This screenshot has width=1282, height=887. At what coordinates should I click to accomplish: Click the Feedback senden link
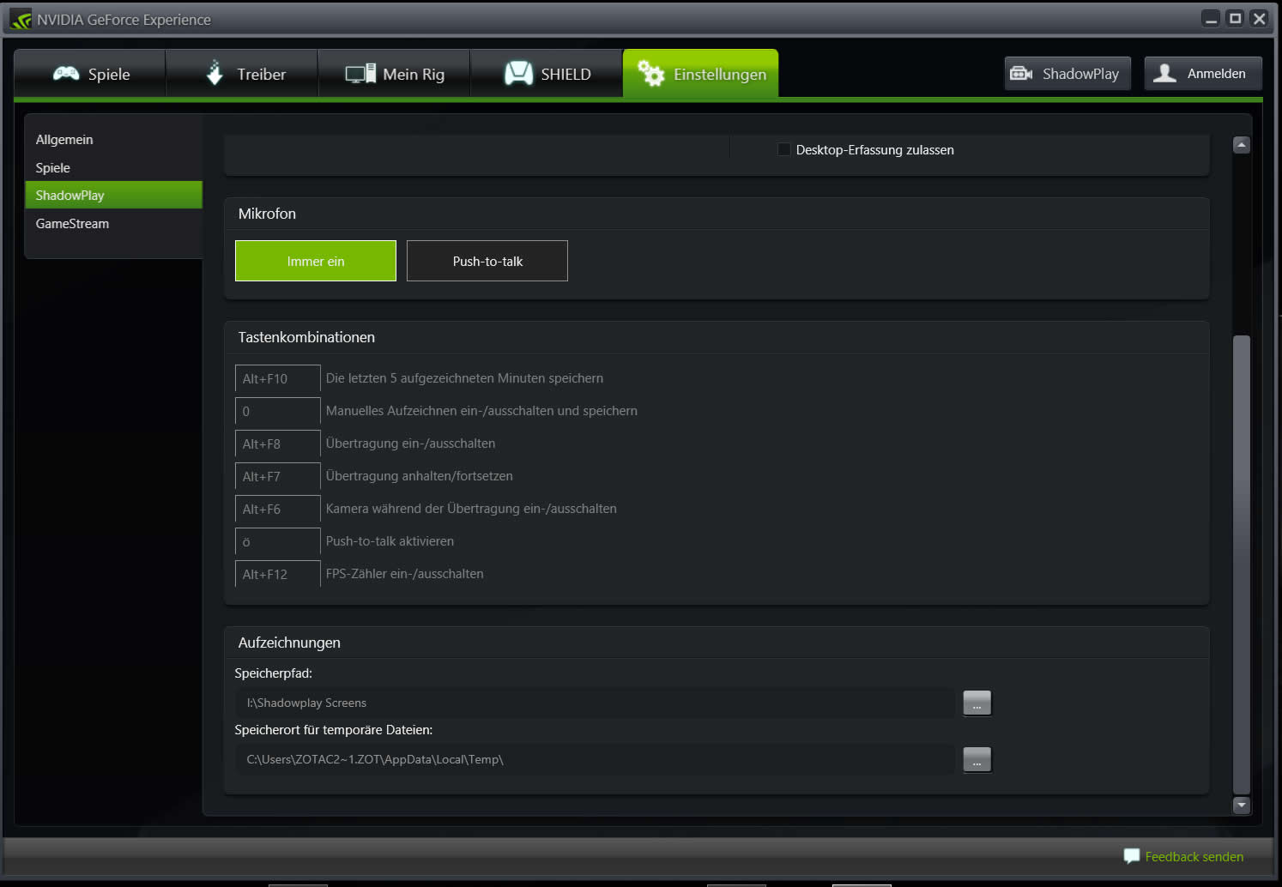(1194, 856)
